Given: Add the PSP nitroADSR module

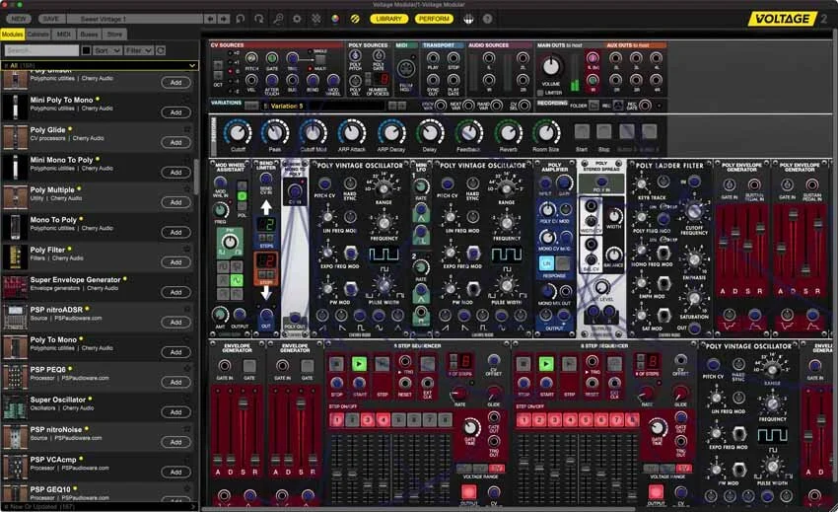Looking at the screenshot, I should coord(175,322).
